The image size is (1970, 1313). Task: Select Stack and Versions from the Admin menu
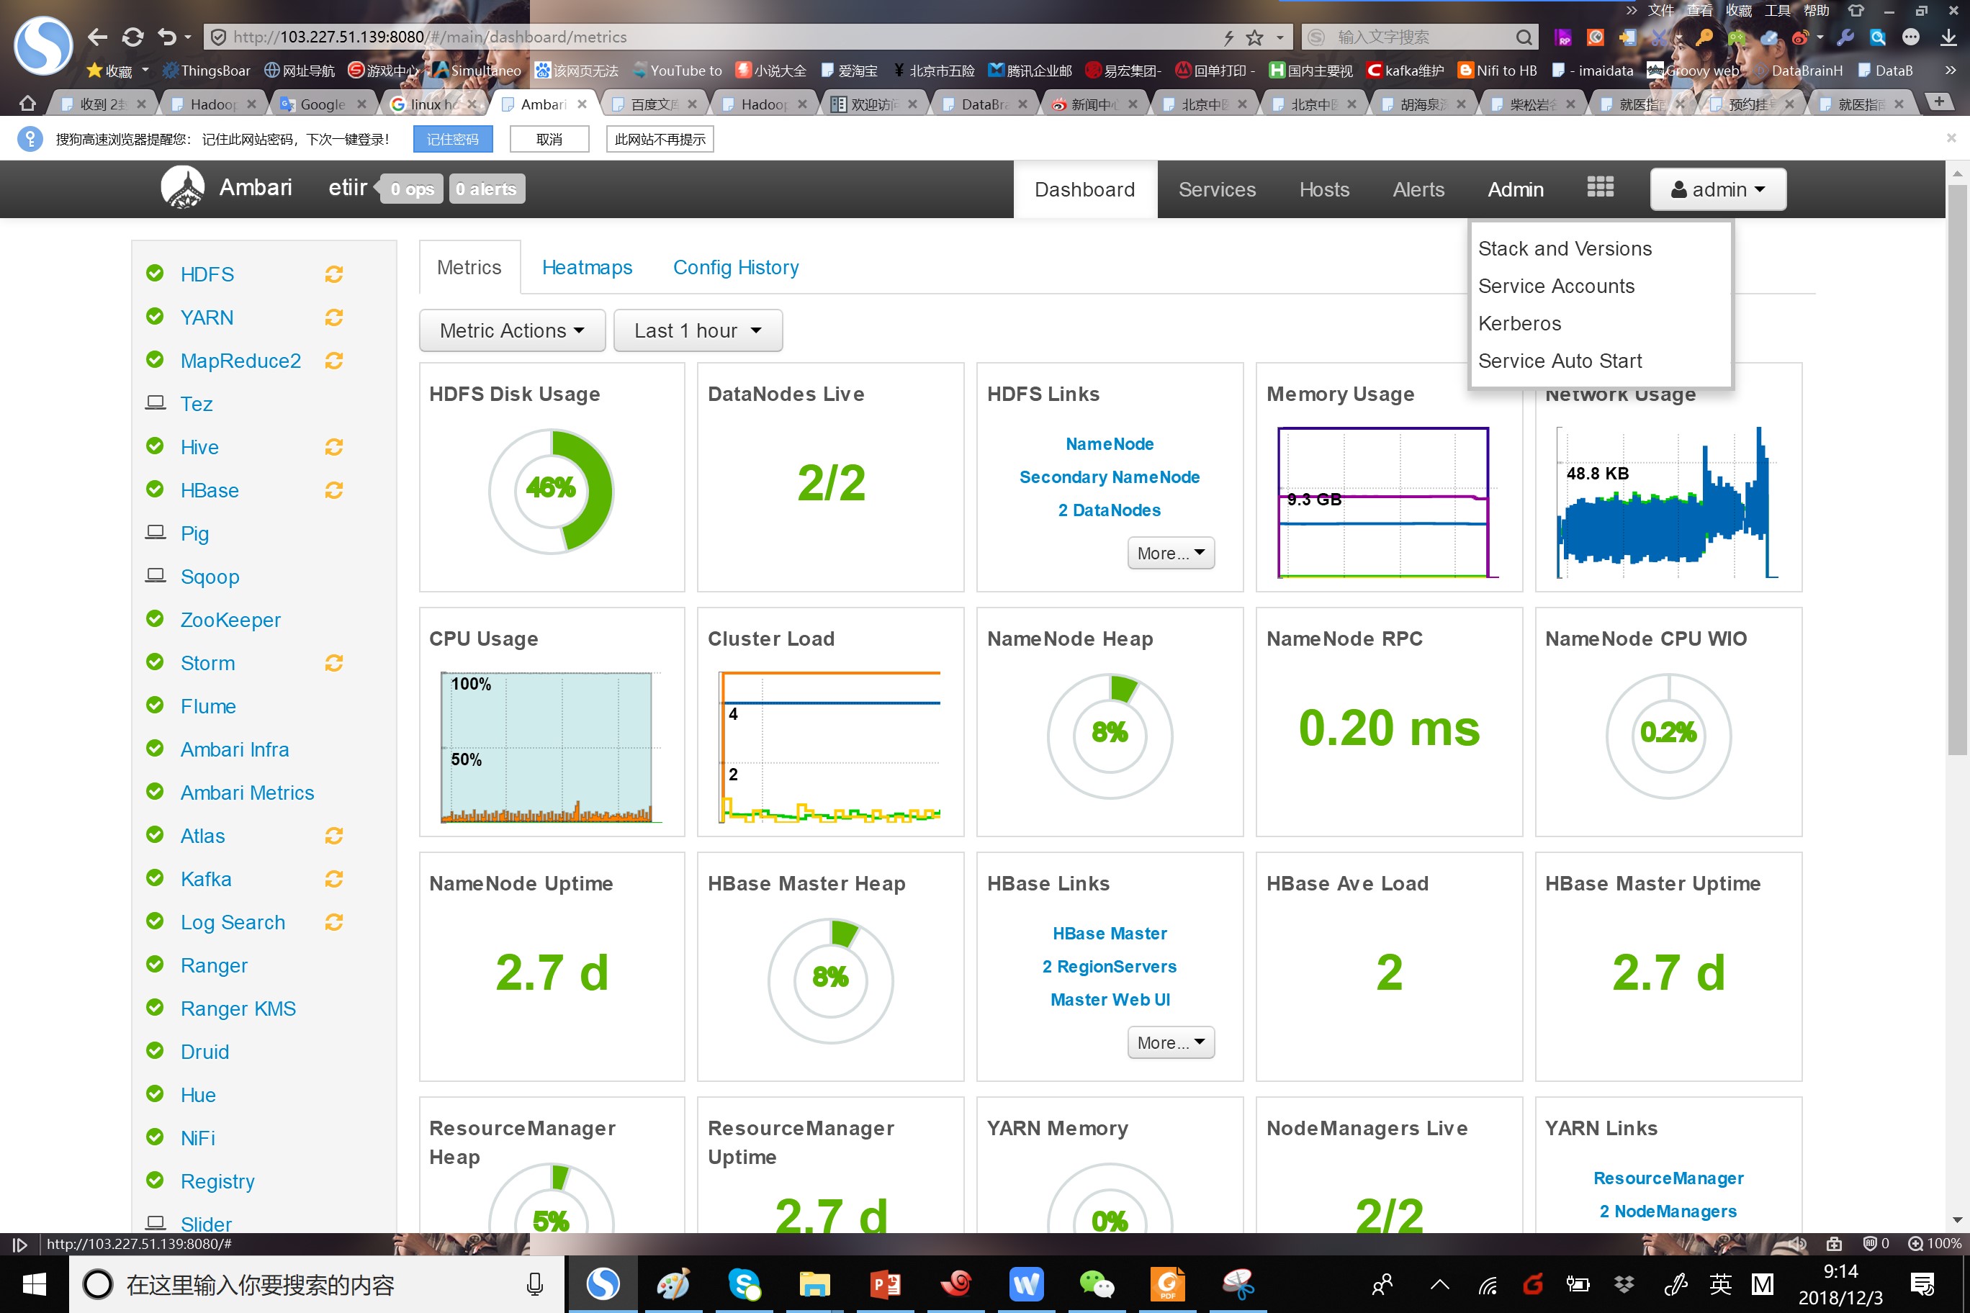[x=1565, y=248]
